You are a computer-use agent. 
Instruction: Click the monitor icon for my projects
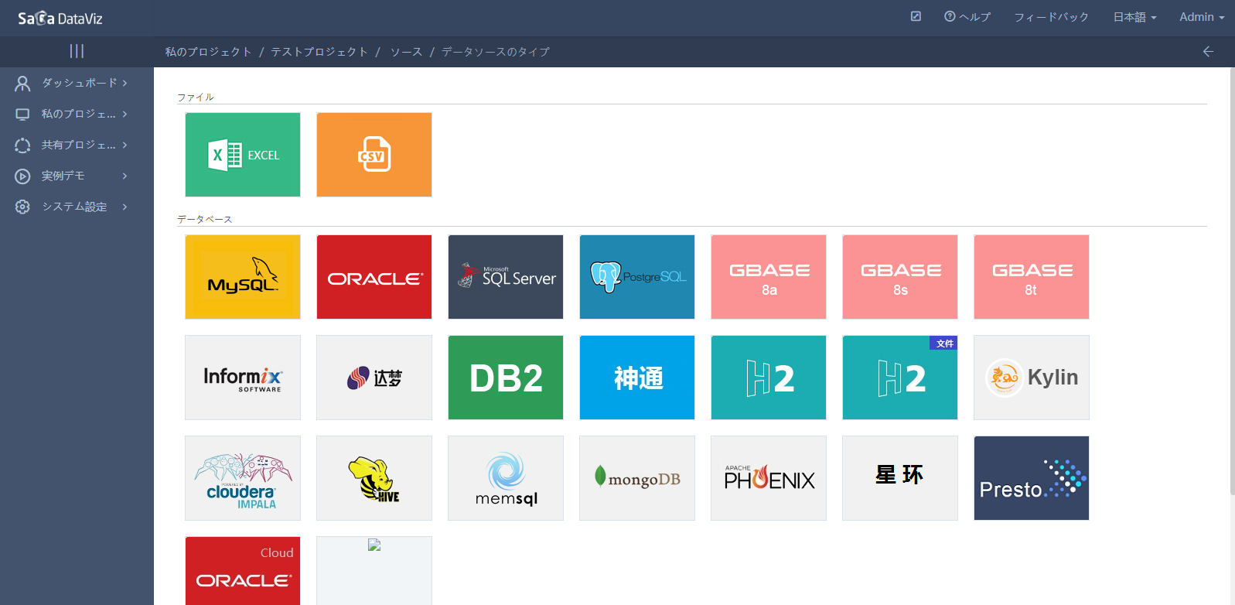(22, 114)
